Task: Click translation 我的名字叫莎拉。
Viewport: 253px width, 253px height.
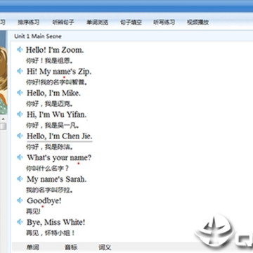Action: (x=49, y=190)
